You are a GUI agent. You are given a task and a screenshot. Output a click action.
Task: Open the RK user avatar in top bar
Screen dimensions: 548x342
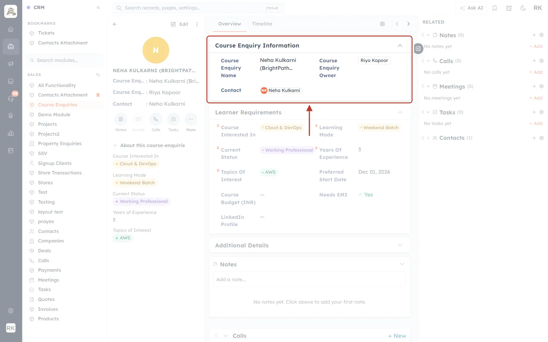pos(538,8)
